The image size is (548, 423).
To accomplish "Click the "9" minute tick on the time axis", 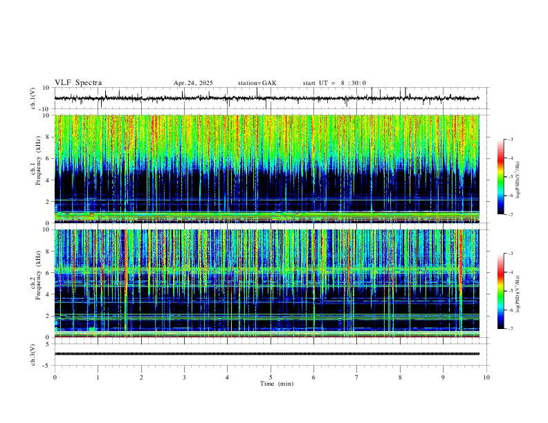I will [443, 377].
